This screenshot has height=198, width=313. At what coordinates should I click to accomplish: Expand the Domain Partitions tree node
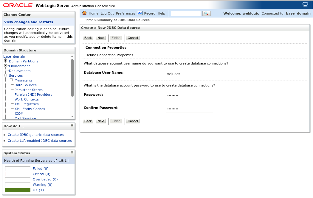[5, 61]
